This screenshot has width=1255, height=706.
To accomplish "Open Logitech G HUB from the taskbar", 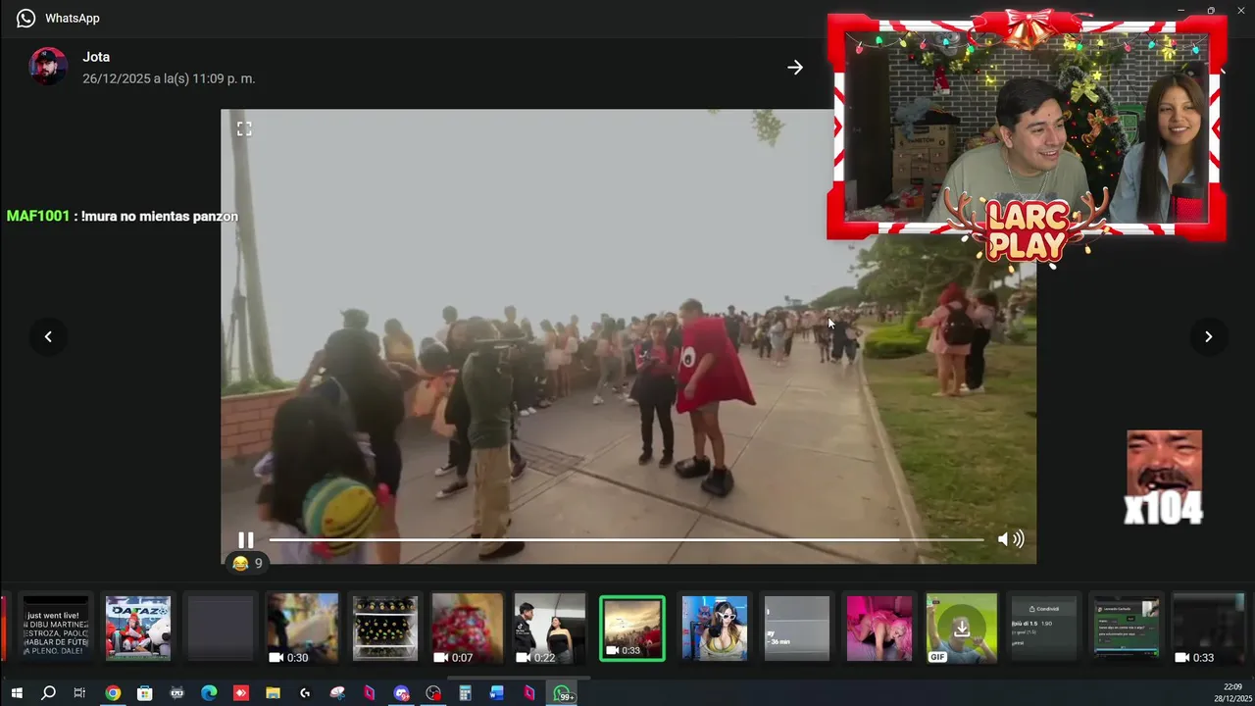I will [305, 693].
